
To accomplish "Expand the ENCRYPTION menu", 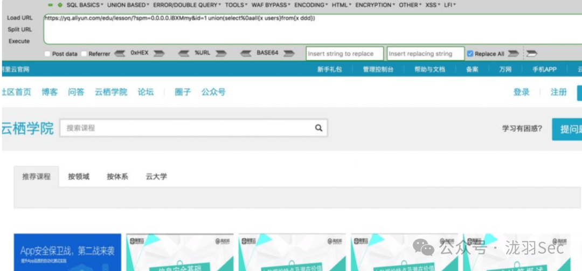I will (x=375, y=5).
